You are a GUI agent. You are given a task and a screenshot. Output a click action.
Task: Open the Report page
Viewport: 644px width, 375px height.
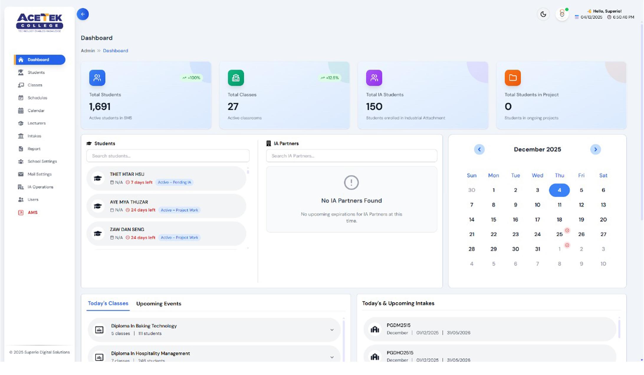[x=34, y=149]
